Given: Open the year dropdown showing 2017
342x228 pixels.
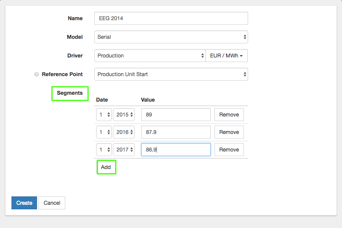Looking at the screenshot, I should tap(124, 150).
